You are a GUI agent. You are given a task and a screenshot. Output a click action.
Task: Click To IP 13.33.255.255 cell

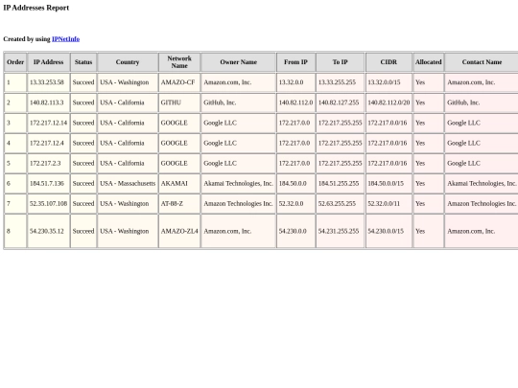(x=340, y=82)
